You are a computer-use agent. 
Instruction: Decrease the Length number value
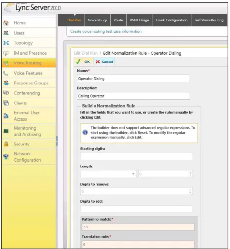click(190, 175)
